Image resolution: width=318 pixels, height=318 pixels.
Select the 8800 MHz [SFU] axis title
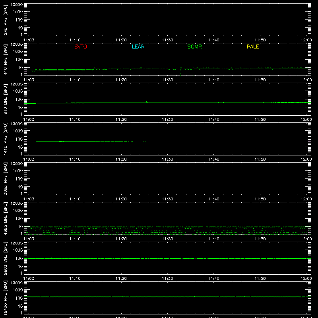coord(6,258)
